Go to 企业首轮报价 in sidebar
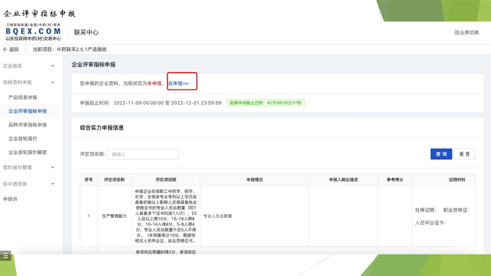This screenshot has width=491, height=276. [x=23, y=139]
